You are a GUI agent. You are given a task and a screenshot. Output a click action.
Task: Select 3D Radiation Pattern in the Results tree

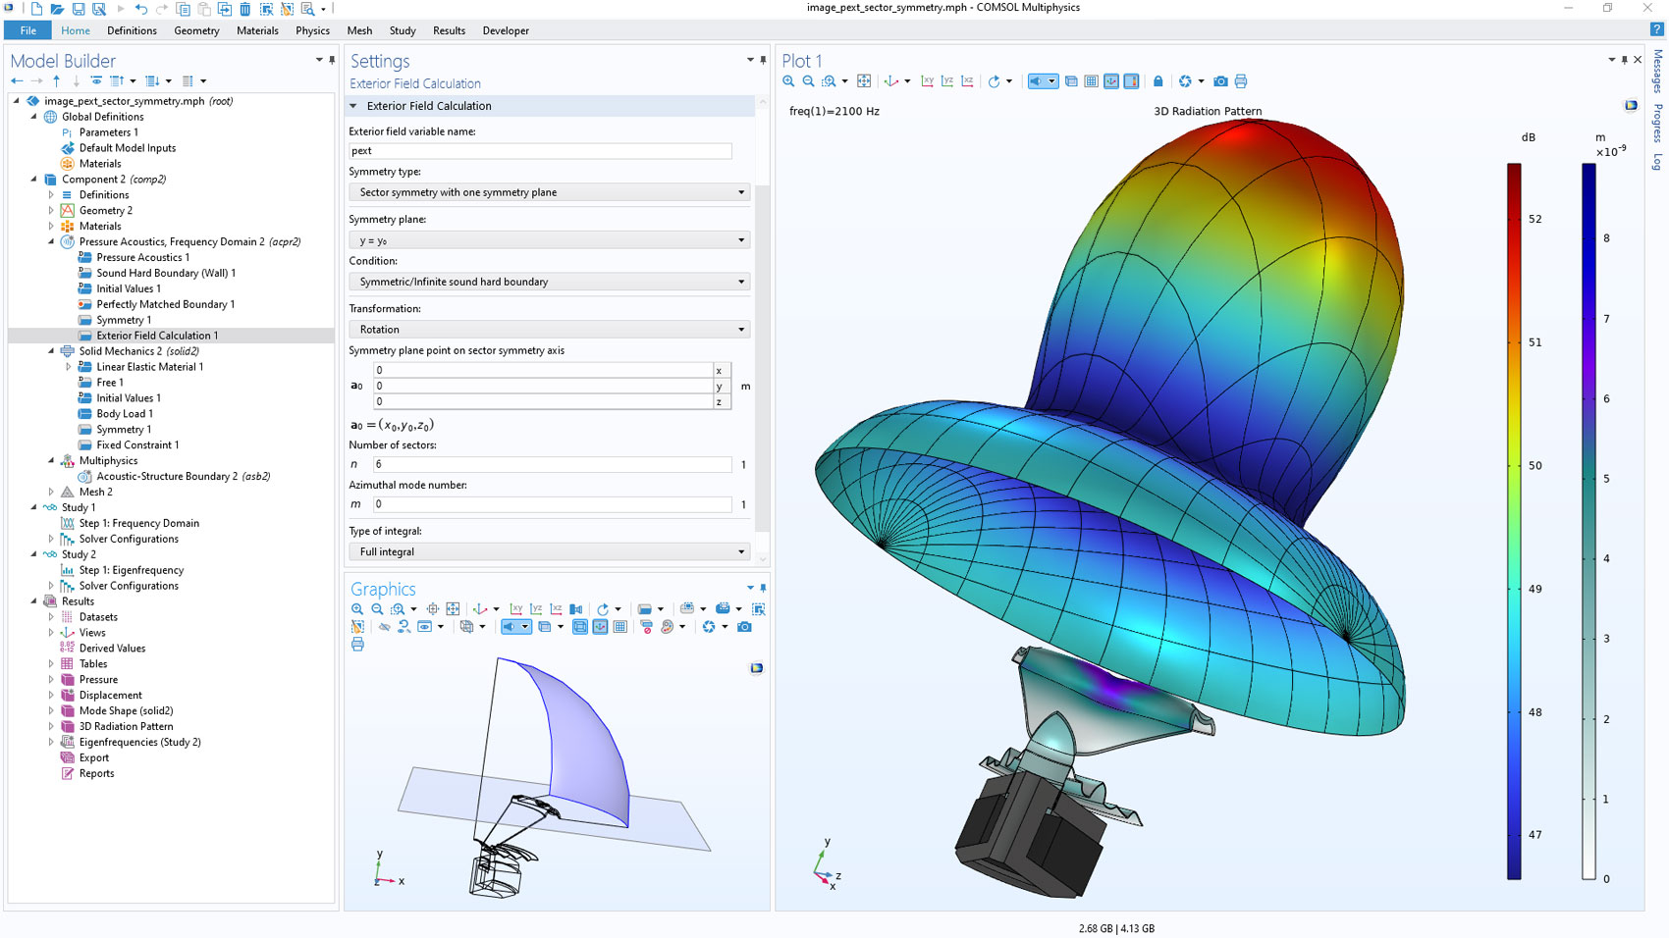pyautogui.click(x=126, y=727)
